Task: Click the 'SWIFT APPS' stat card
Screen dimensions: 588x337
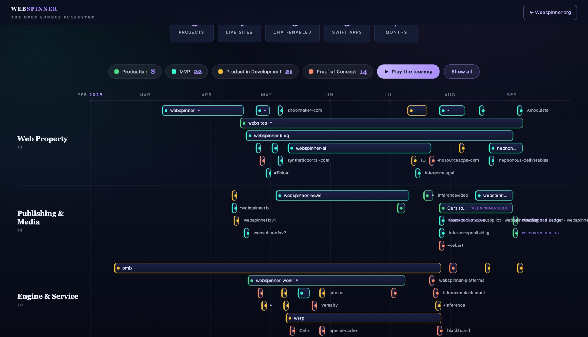Action: click(x=347, y=33)
